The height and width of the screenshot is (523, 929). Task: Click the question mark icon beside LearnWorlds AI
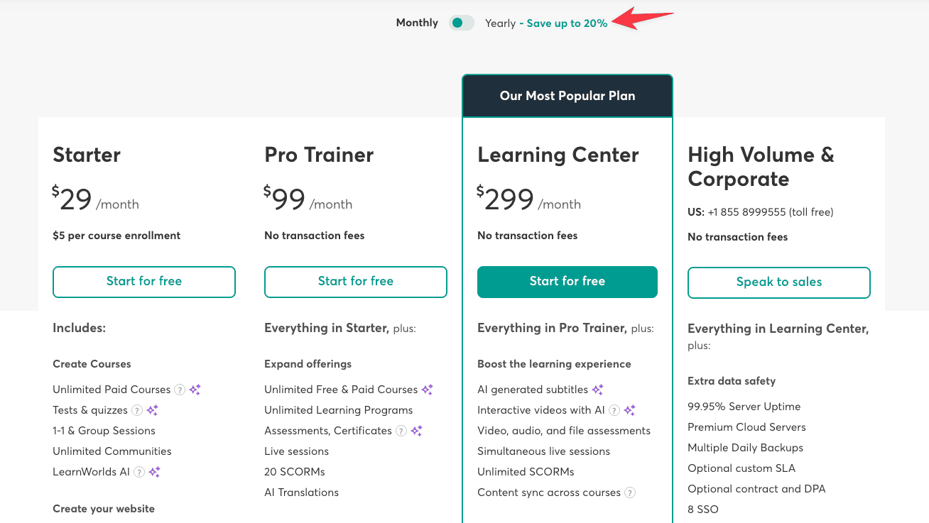coord(139,472)
